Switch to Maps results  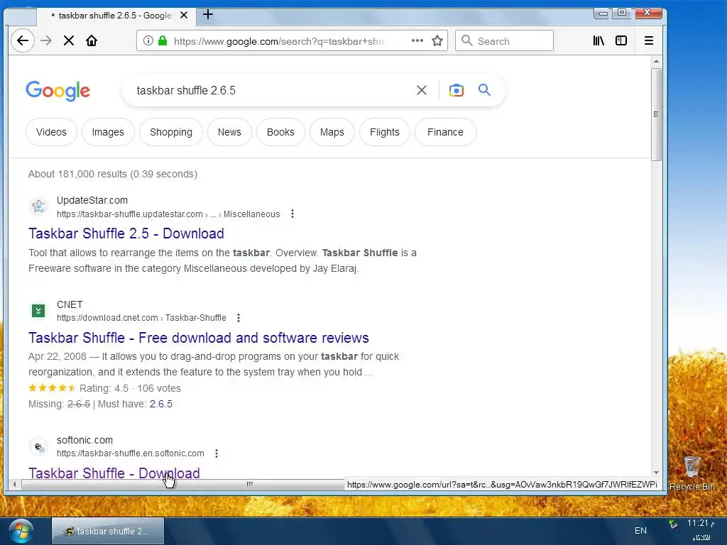click(x=332, y=132)
